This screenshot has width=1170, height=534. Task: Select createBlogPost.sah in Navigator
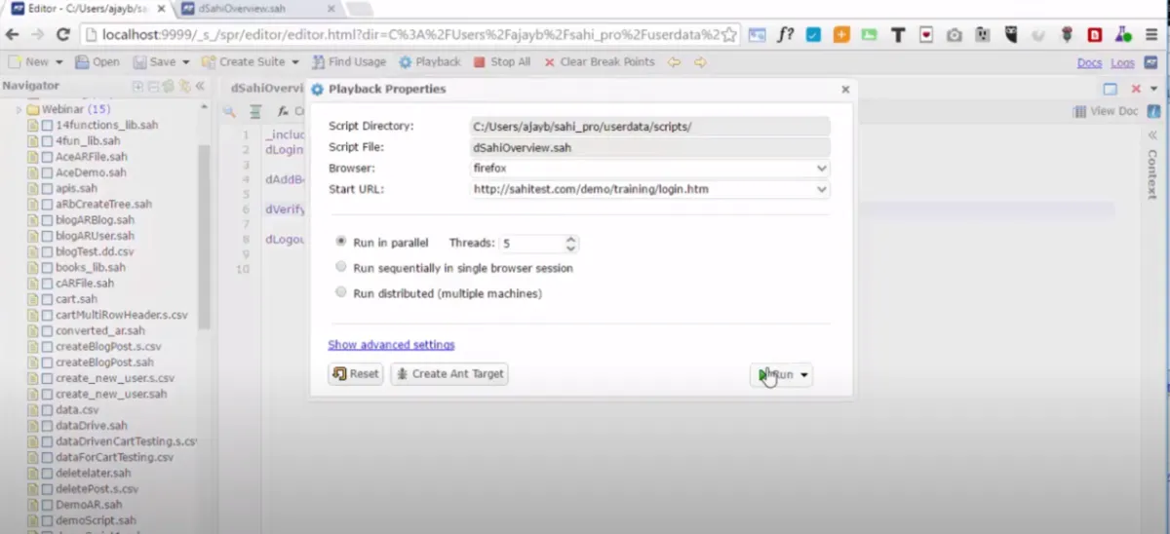105,362
